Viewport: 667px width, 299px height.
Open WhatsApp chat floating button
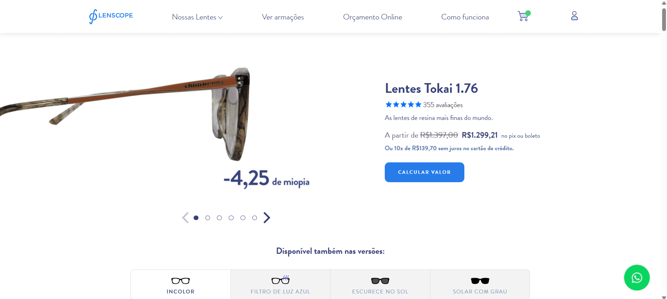[x=636, y=277]
